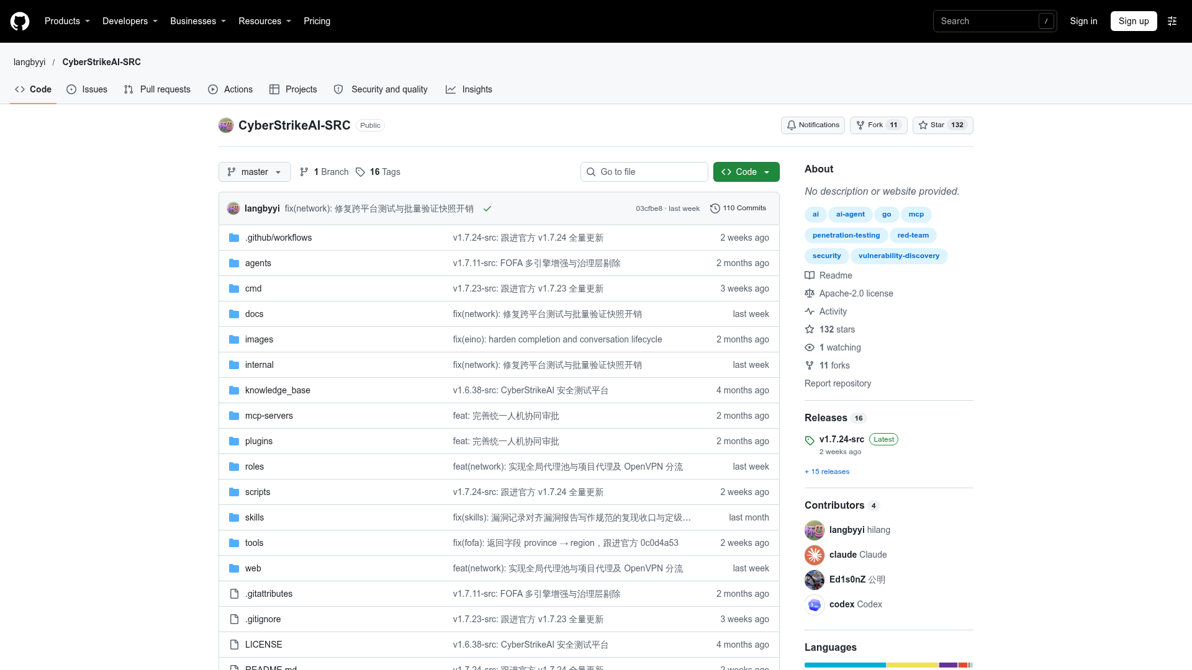Click the file icon beside LICENSE
This screenshot has width=1192, height=670.
point(234,645)
